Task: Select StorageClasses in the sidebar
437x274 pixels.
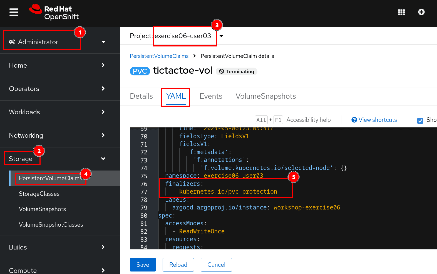Action: 39,194
